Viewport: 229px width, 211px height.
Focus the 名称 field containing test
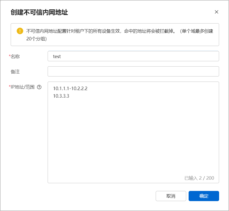(x=133, y=56)
